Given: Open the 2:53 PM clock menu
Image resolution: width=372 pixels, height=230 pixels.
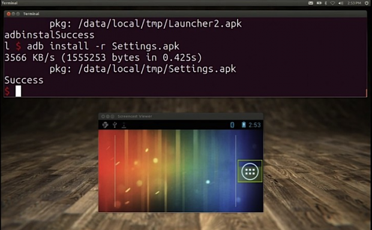Looking at the screenshot, I should (x=354, y=3).
